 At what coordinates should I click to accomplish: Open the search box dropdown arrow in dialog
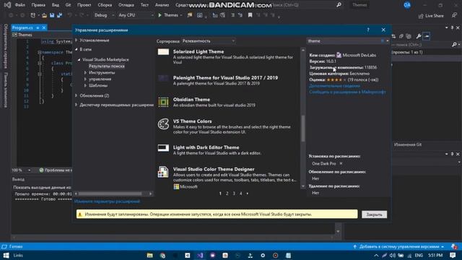387,41
